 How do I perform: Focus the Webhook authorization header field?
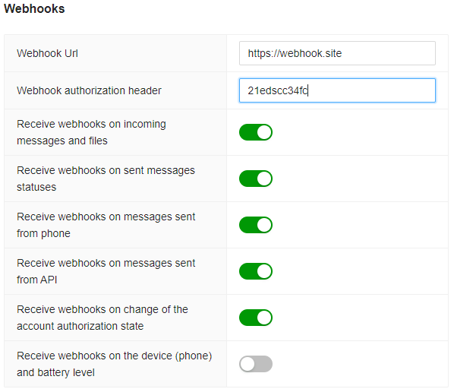[x=337, y=90]
